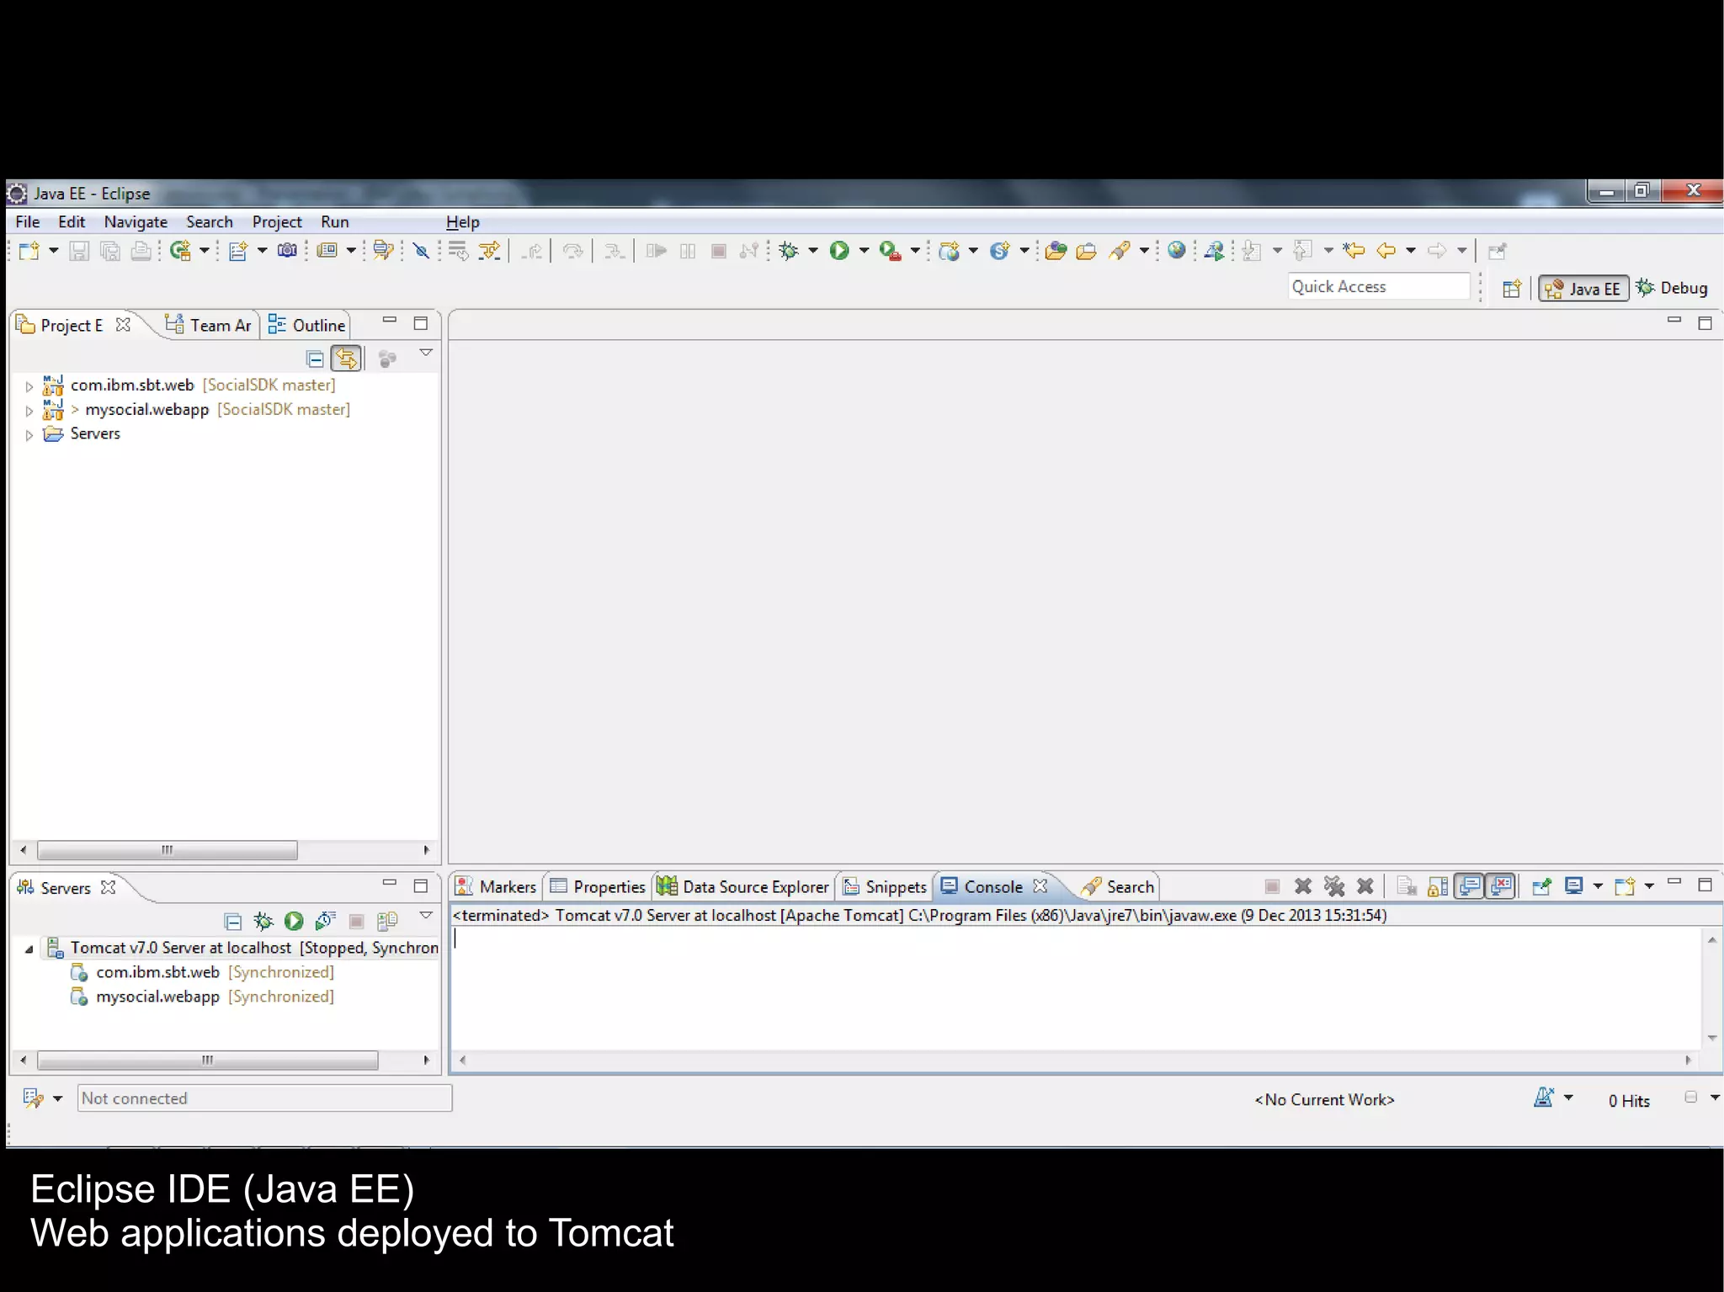Open the Servers view menu
The image size is (1724, 1292).
[x=426, y=917]
